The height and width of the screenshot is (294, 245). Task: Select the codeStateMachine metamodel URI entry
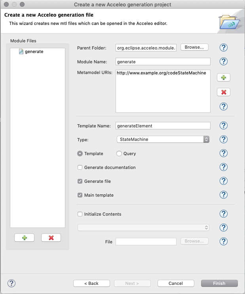[161, 73]
